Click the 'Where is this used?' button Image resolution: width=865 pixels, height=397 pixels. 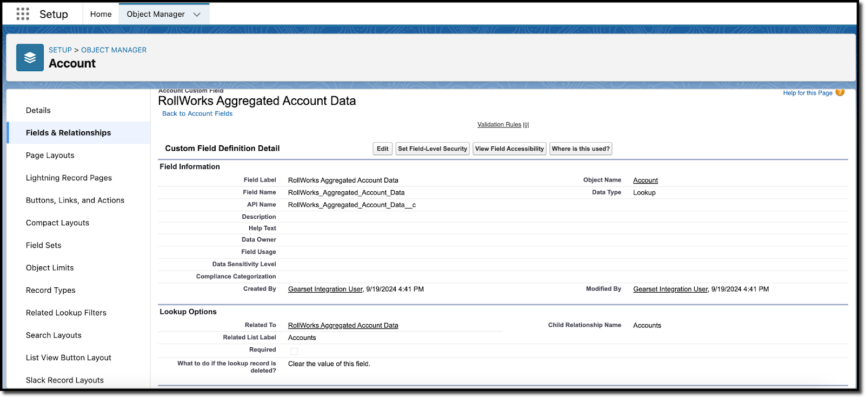pyautogui.click(x=581, y=149)
